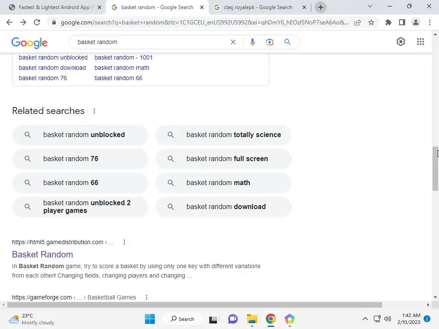The image size is (439, 329).
Task: Open volume settings in the system tray
Action: [388, 319]
